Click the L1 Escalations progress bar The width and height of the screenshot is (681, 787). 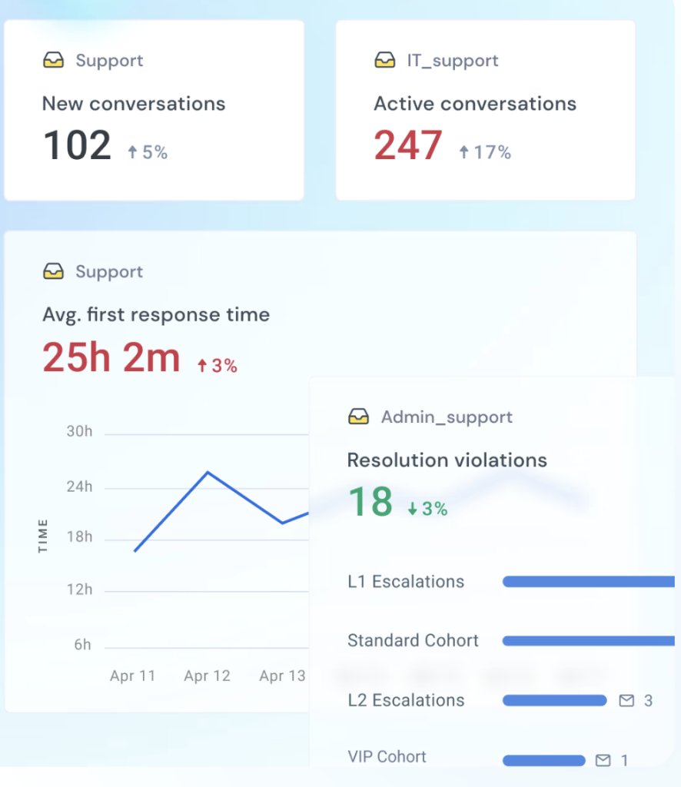click(x=592, y=582)
